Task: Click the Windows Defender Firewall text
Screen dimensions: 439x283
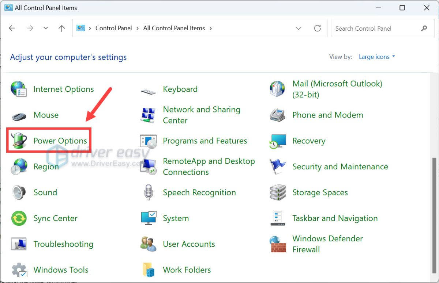Action: pyautogui.click(x=327, y=244)
